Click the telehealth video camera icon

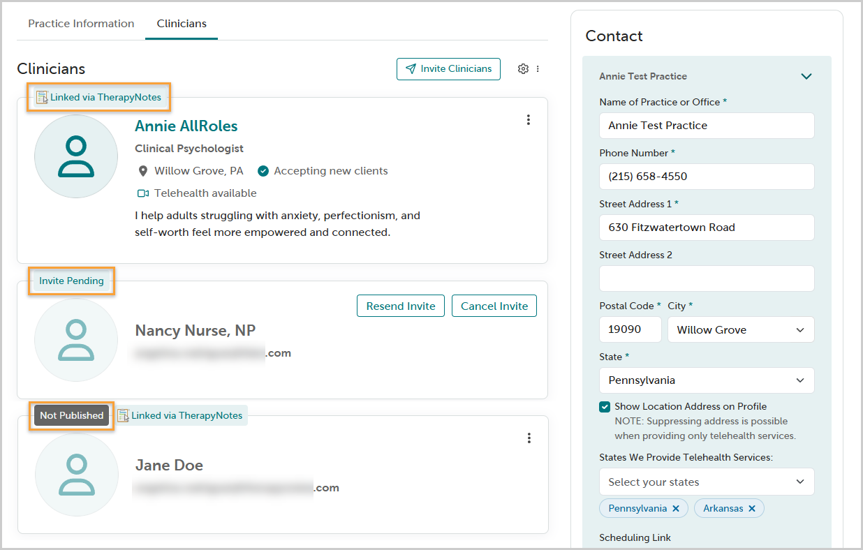click(143, 193)
